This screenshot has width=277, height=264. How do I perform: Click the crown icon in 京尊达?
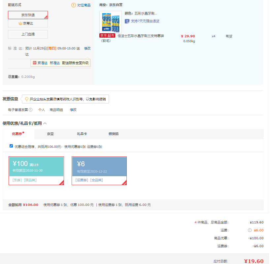click(20, 23)
